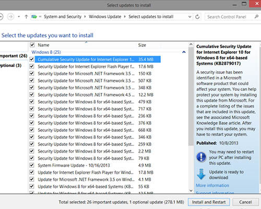
Task: Click the update list scrollbar up arrow
Action: coord(191,44)
